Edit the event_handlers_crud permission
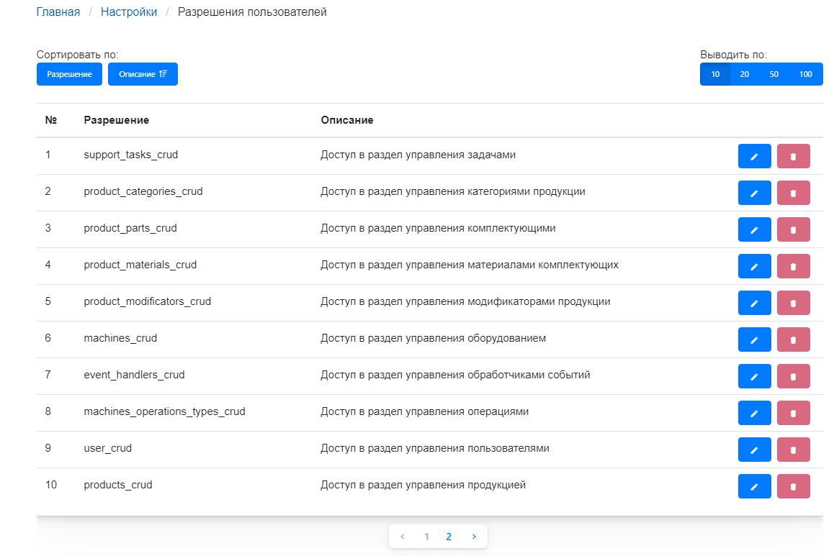Image resolution: width=834 pixels, height=556 pixels. [x=754, y=376]
